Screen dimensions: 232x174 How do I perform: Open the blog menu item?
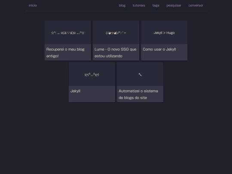pyautogui.click(x=122, y=6)
